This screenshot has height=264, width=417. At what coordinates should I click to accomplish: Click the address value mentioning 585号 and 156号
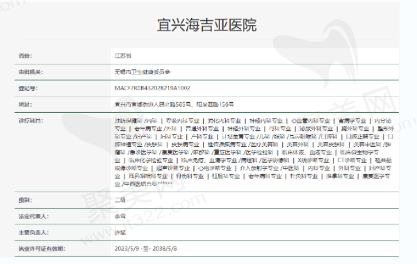pyautogui.click(x=174, y=105)
